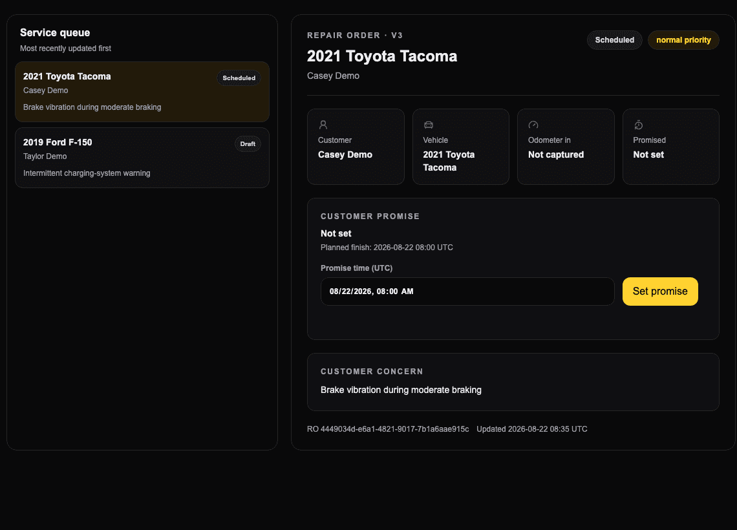
Task: Click the 'Not captured' odometer value
Action: pyautogui.click(x=556, y=154)
